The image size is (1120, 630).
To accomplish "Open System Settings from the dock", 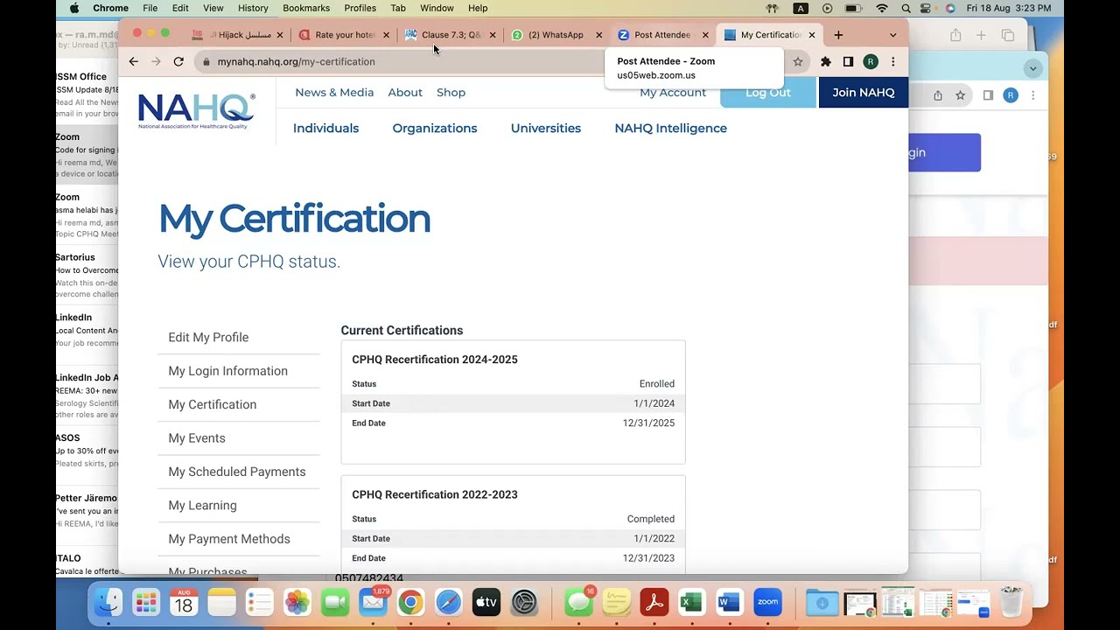I will [524, 602].
